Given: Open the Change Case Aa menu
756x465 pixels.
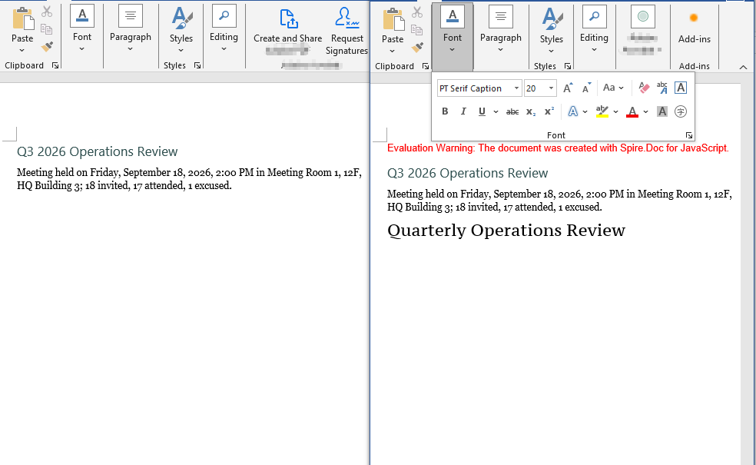Looking at the screenshot, I should [x=613, y=88].
